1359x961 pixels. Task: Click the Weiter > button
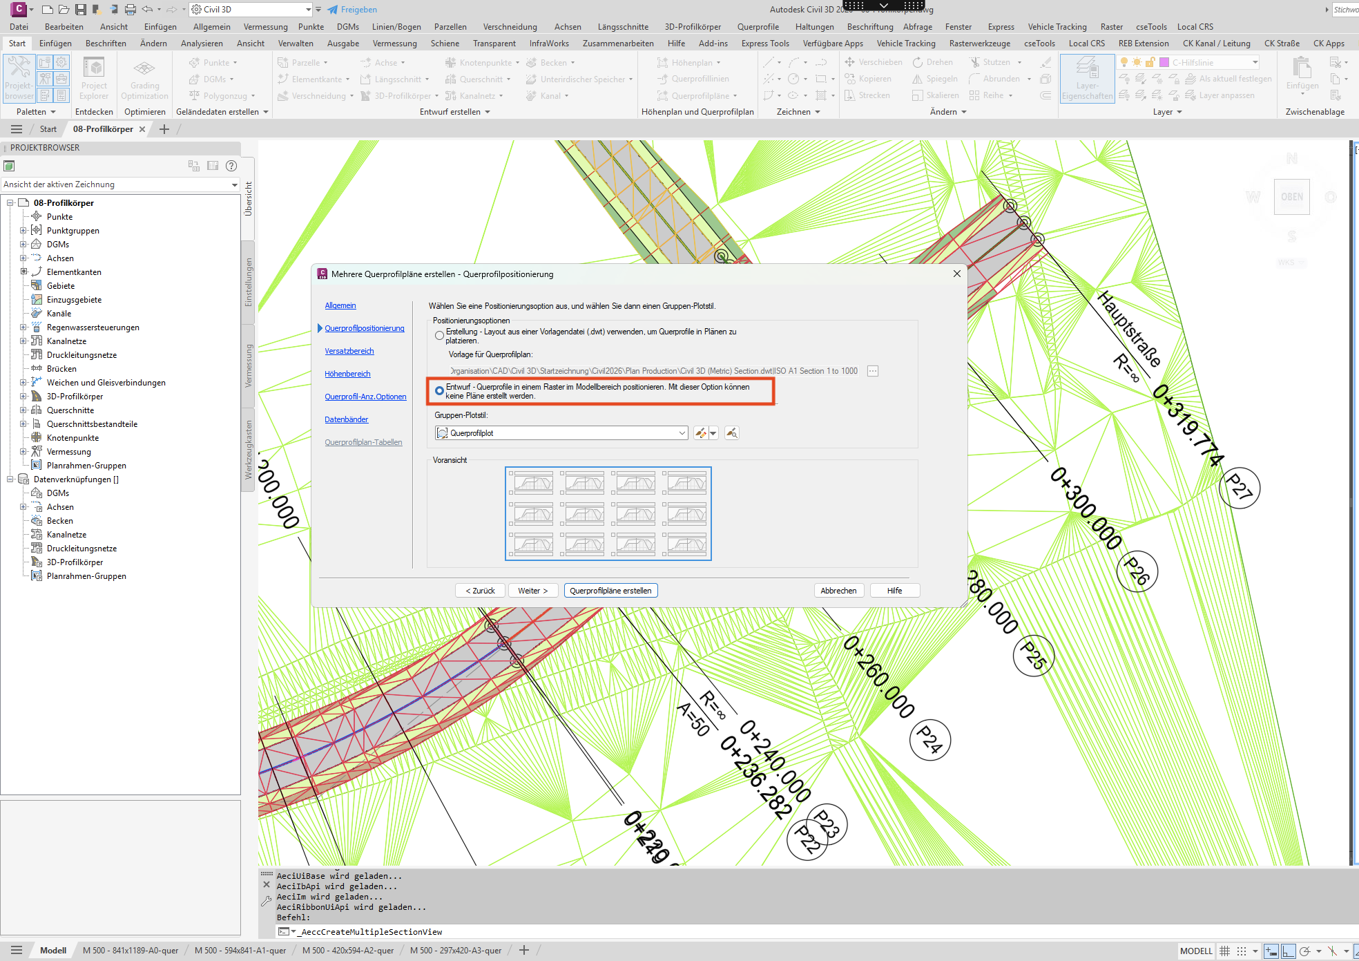533,591
